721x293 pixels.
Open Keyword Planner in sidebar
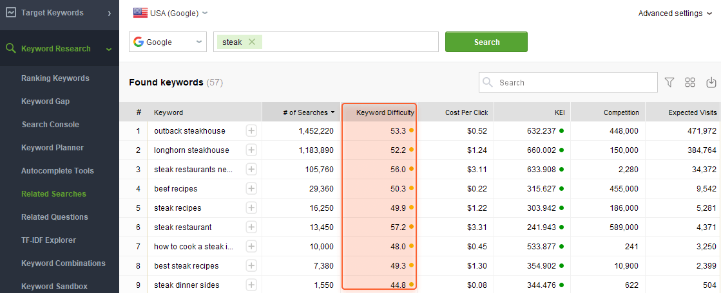[52, 148]
